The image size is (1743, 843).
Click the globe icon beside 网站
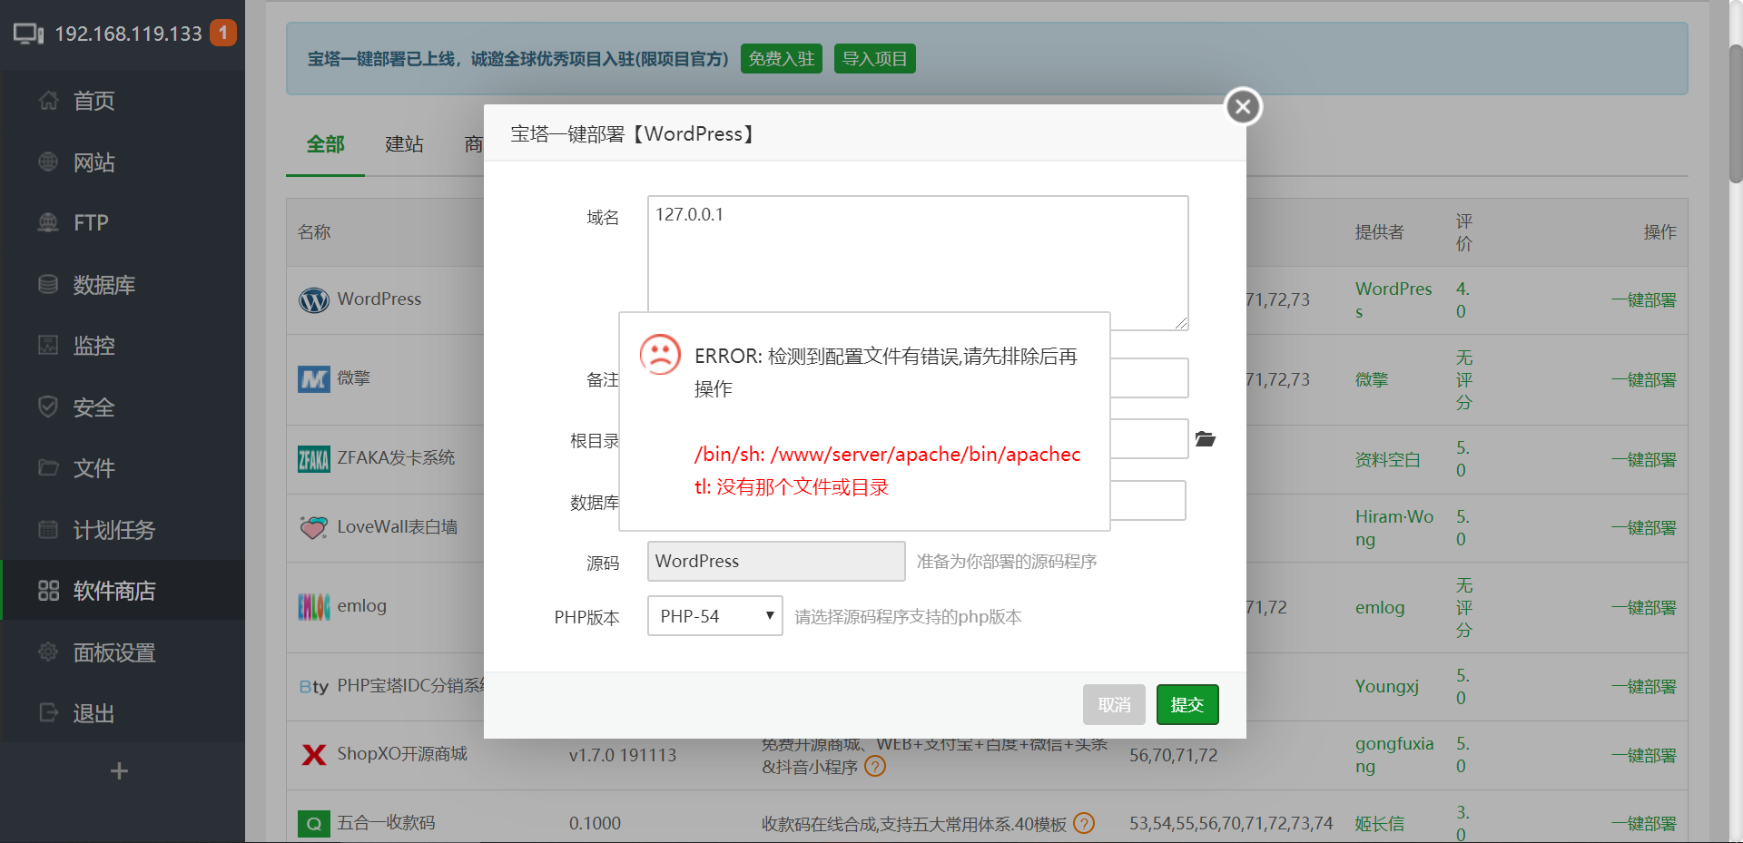(x=48, y=162)
